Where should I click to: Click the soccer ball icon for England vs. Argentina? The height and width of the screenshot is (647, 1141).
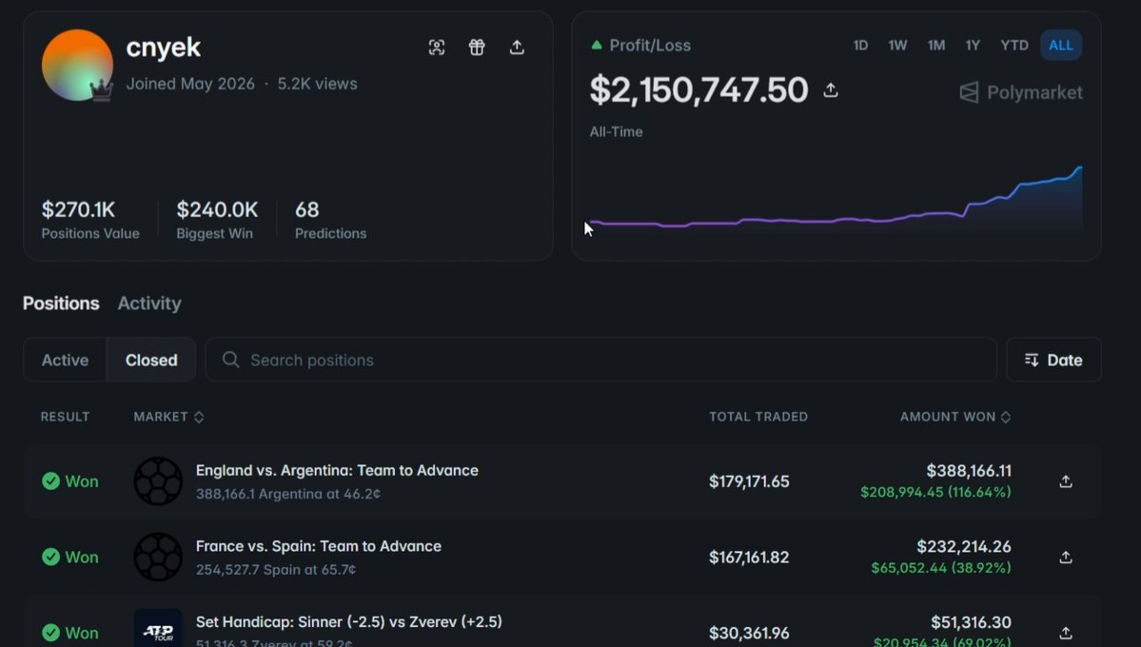158,481
